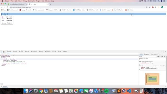The height and width of the screenshot is (94, 167).
Task: Open the CSS Tricks bookmark
Action: [129, 10]
